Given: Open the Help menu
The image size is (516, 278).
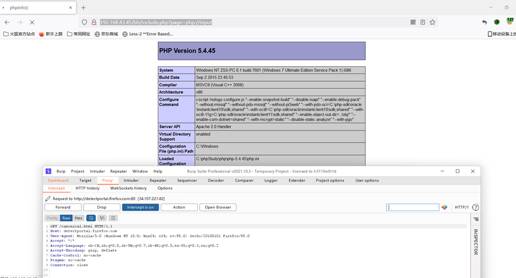Looking at the screenshot, I should click(158, 171).
